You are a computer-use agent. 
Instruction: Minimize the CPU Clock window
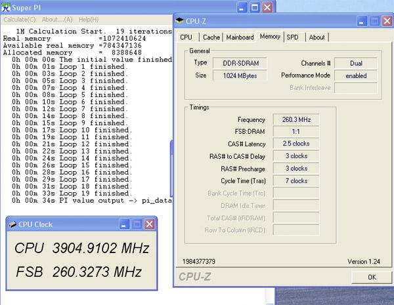pyautogui.click(x=123, y=224)
